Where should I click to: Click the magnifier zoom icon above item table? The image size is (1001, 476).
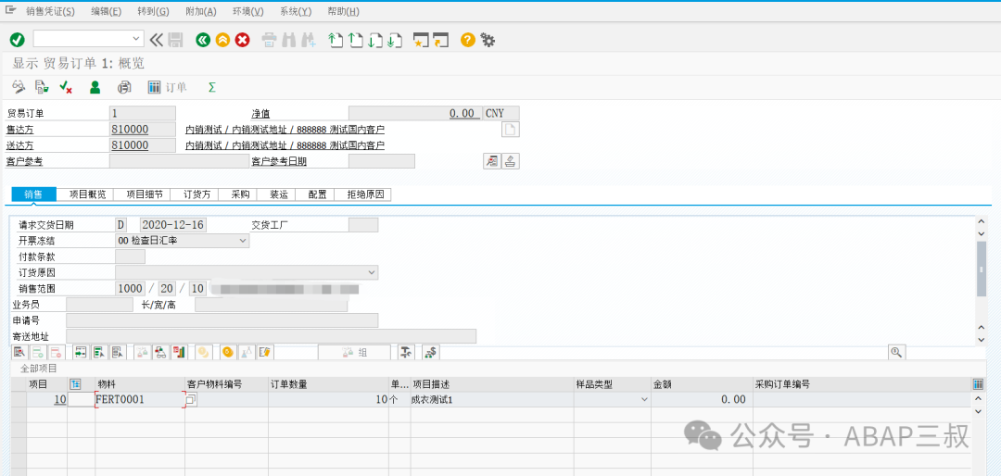click(x=896, y=352)
